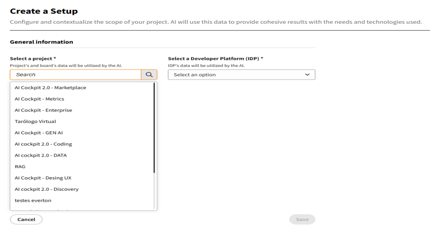The height and width of the screenshot is (235, 439).
Task: Select "AI Cockpit 2.0 - Marketplace" project
Action: pos(50,87)
